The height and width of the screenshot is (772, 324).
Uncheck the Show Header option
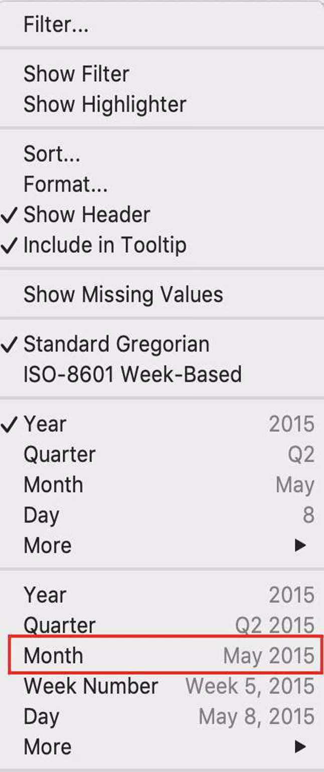[x=86, y=215]
